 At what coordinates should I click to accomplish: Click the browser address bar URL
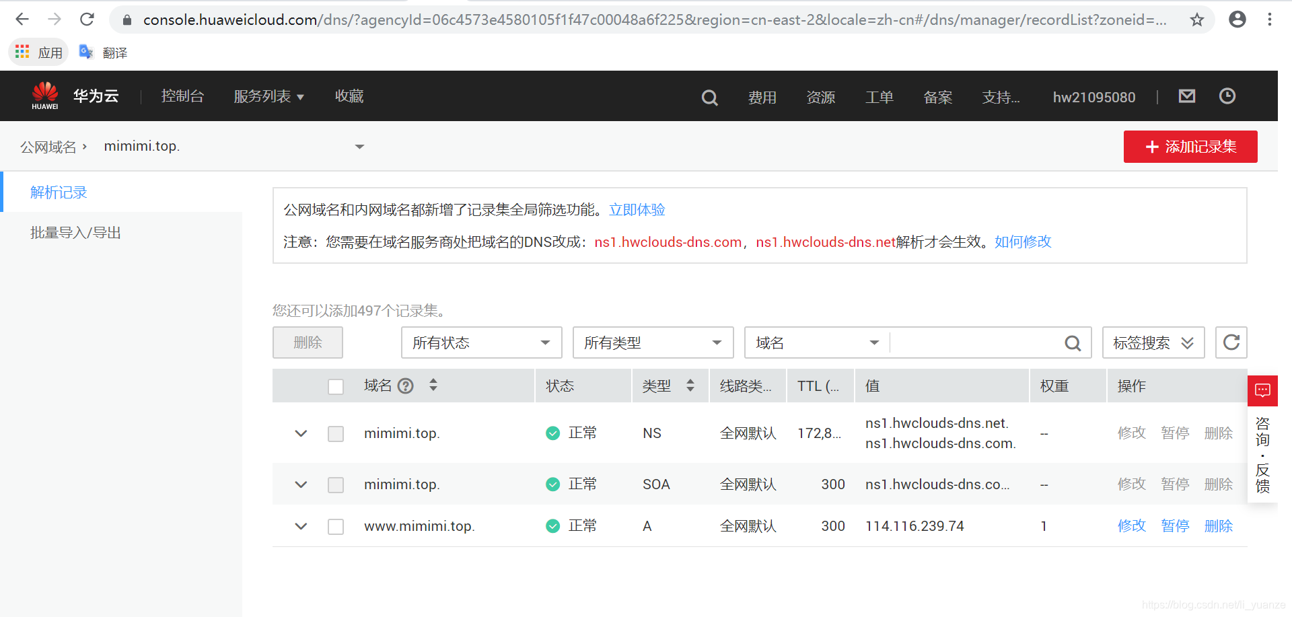point(655,20)
